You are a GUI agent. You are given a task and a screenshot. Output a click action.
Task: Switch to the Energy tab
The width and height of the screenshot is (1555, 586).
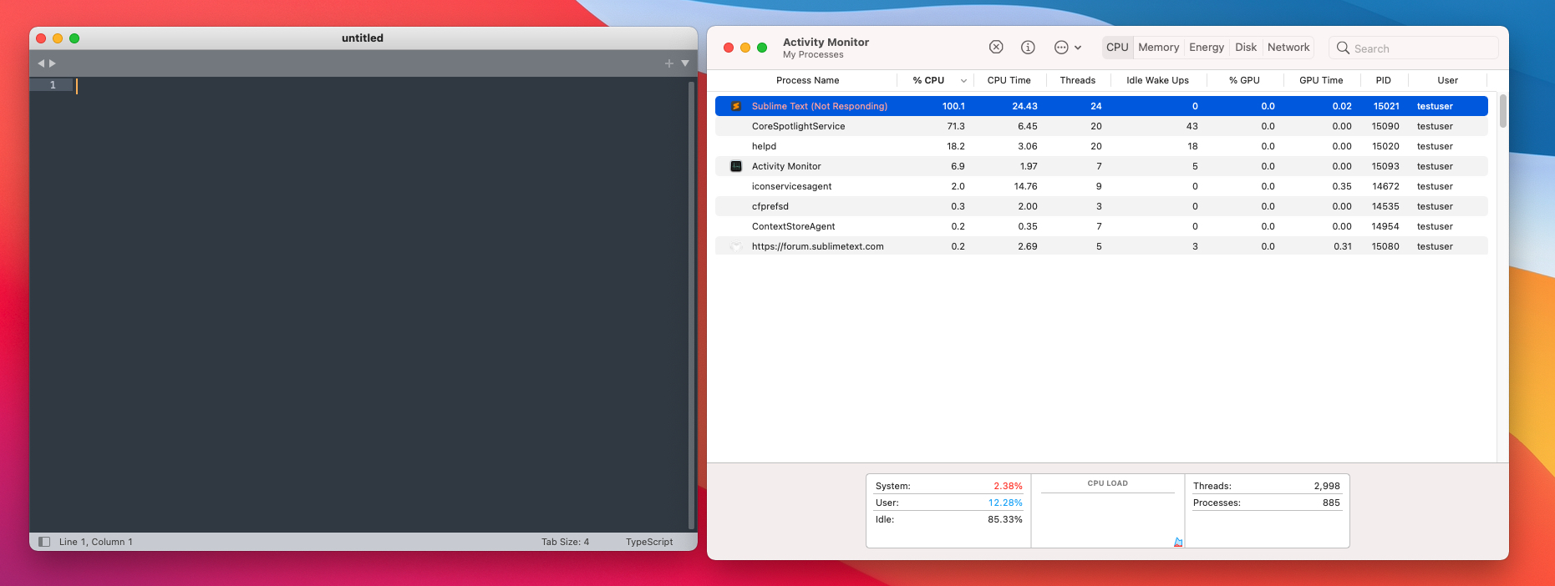[1207, 48]
